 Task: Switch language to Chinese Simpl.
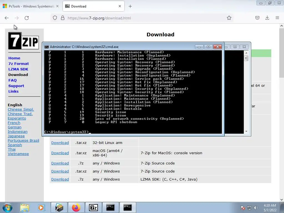click(21, 109)
